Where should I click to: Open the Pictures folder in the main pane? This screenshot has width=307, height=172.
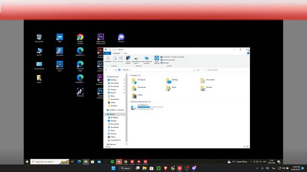pos(206,88)
